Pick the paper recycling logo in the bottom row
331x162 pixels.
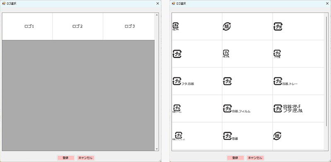coord(277,136)
